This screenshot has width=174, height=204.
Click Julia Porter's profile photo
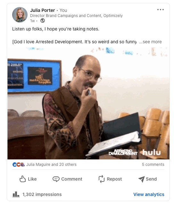20,15
